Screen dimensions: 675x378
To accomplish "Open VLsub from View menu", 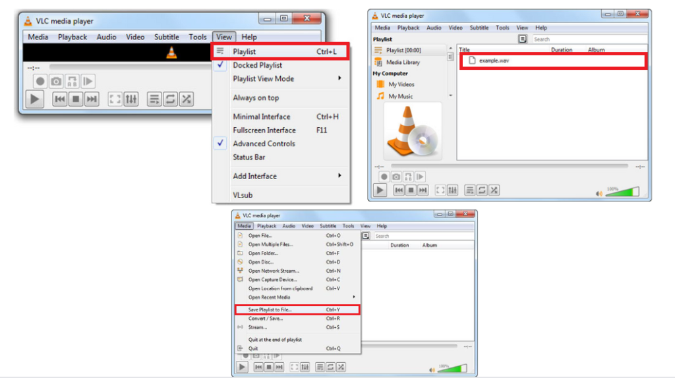I will coord(281,195).
